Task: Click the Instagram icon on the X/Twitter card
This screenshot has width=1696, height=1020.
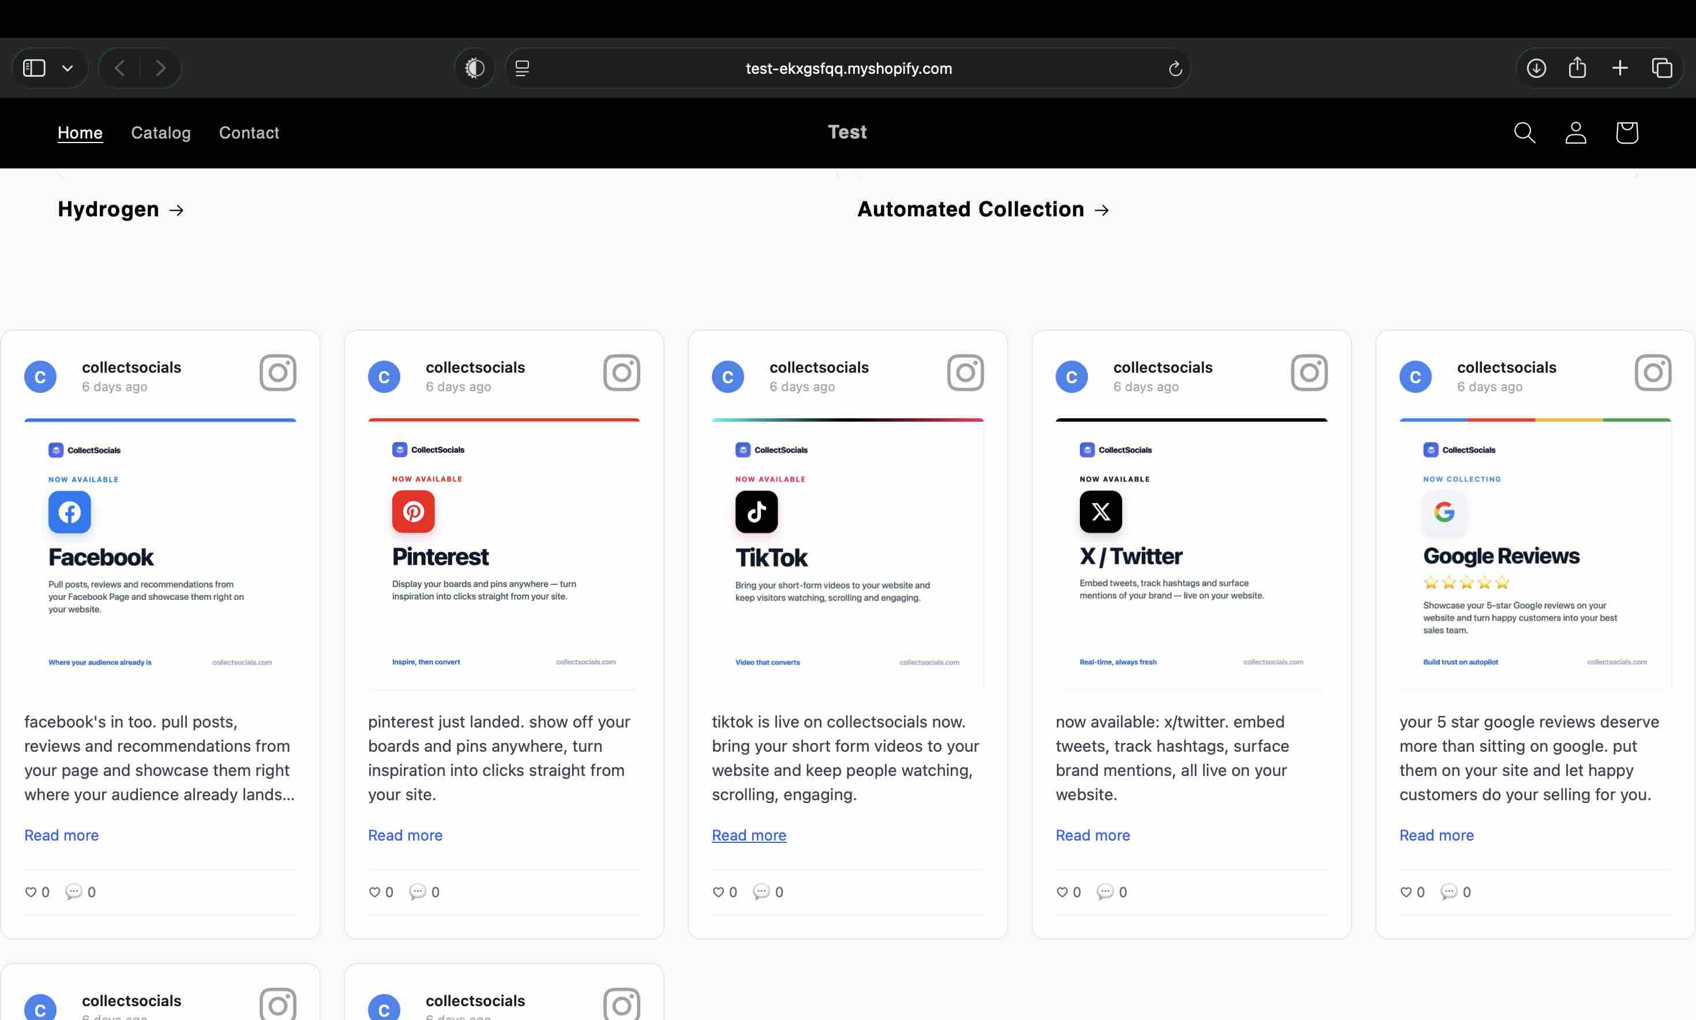Action: pos(1309,373)
